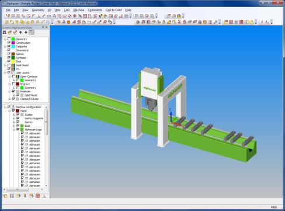Click the pencil icon in right toolbar

pos(215,22)
